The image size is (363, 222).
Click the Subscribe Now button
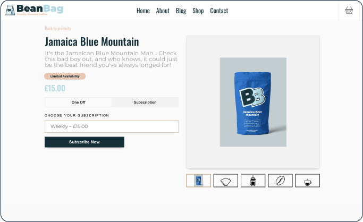pos(85,142)
